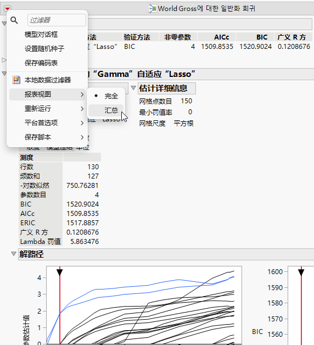Click the 最小罚值率 label
314x345 pixels.
pyautogui.click(x=155, y=112)
